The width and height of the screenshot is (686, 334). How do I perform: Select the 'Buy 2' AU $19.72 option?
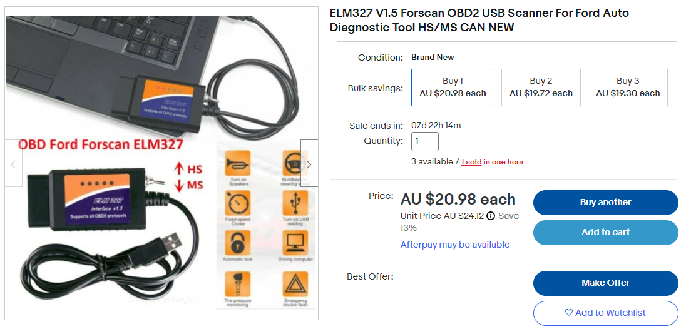(x=541, y=87)
